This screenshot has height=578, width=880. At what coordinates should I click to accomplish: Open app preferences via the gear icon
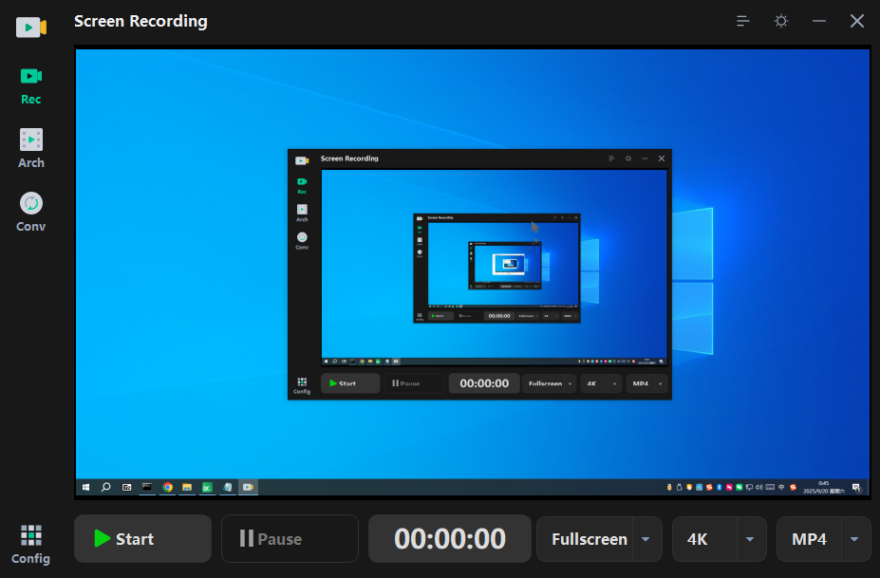coord(780,20)
